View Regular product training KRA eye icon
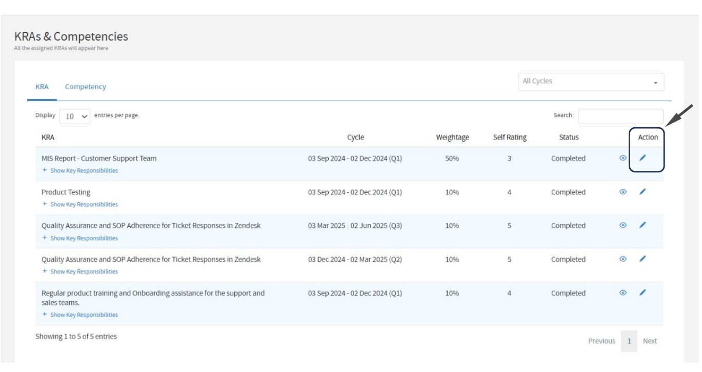Viewport: 702px width, 372px height. [623, 292]
